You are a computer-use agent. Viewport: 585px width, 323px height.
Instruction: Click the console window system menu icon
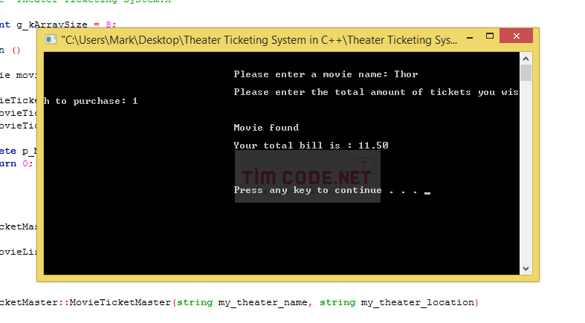coord(51,39)
